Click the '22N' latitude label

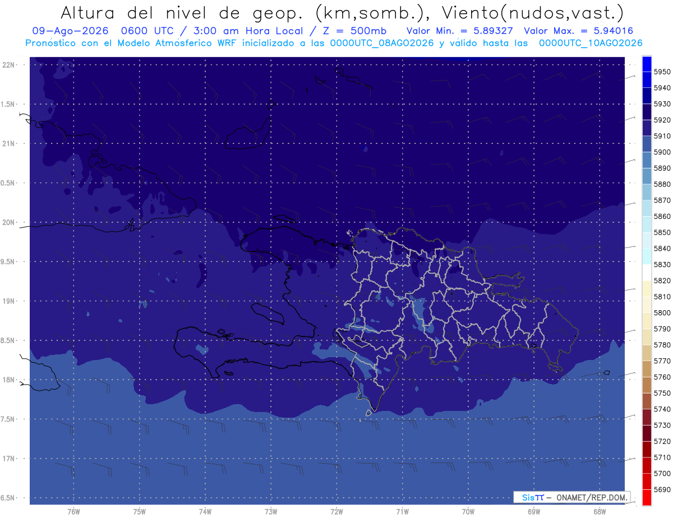tap(8, 65)
